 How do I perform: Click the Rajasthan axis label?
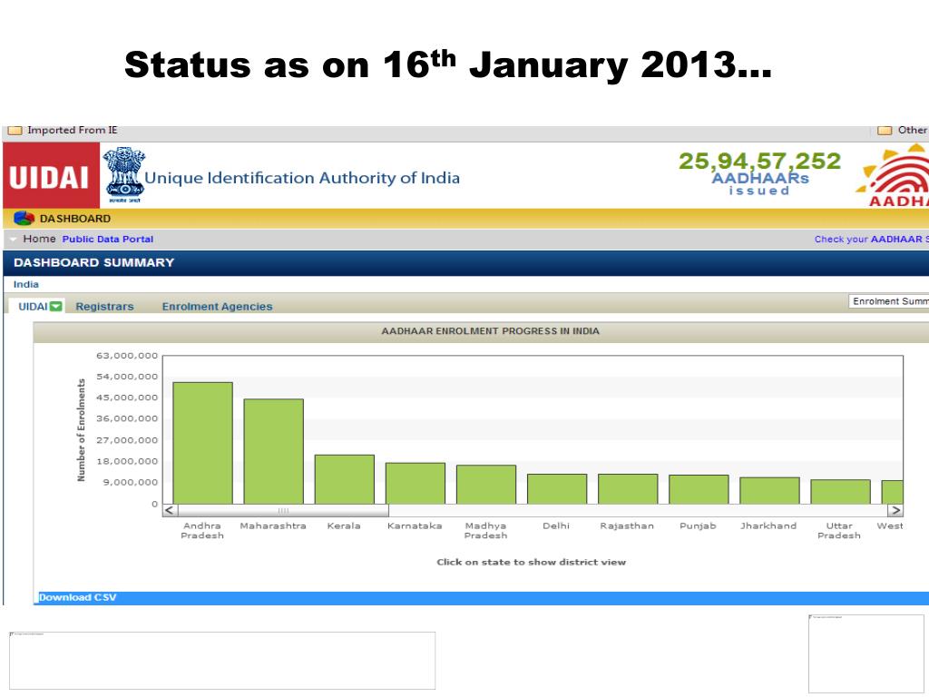click(x=627, y=525)
